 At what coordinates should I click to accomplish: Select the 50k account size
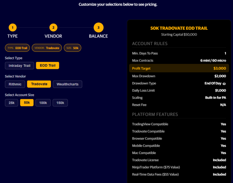pyautogui.click(x=27, y=103)
